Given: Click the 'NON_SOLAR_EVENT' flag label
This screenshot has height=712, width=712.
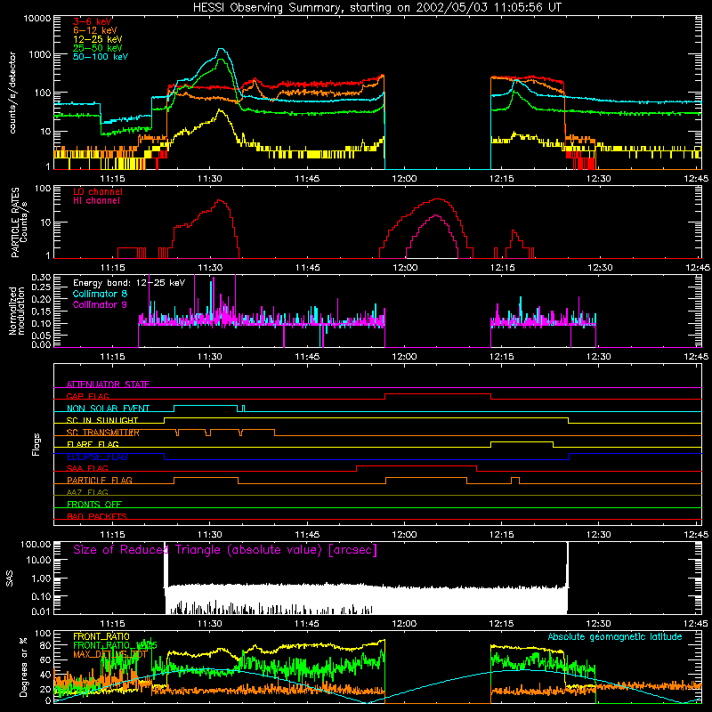Looking at the screenshot, I should point(108,409).
